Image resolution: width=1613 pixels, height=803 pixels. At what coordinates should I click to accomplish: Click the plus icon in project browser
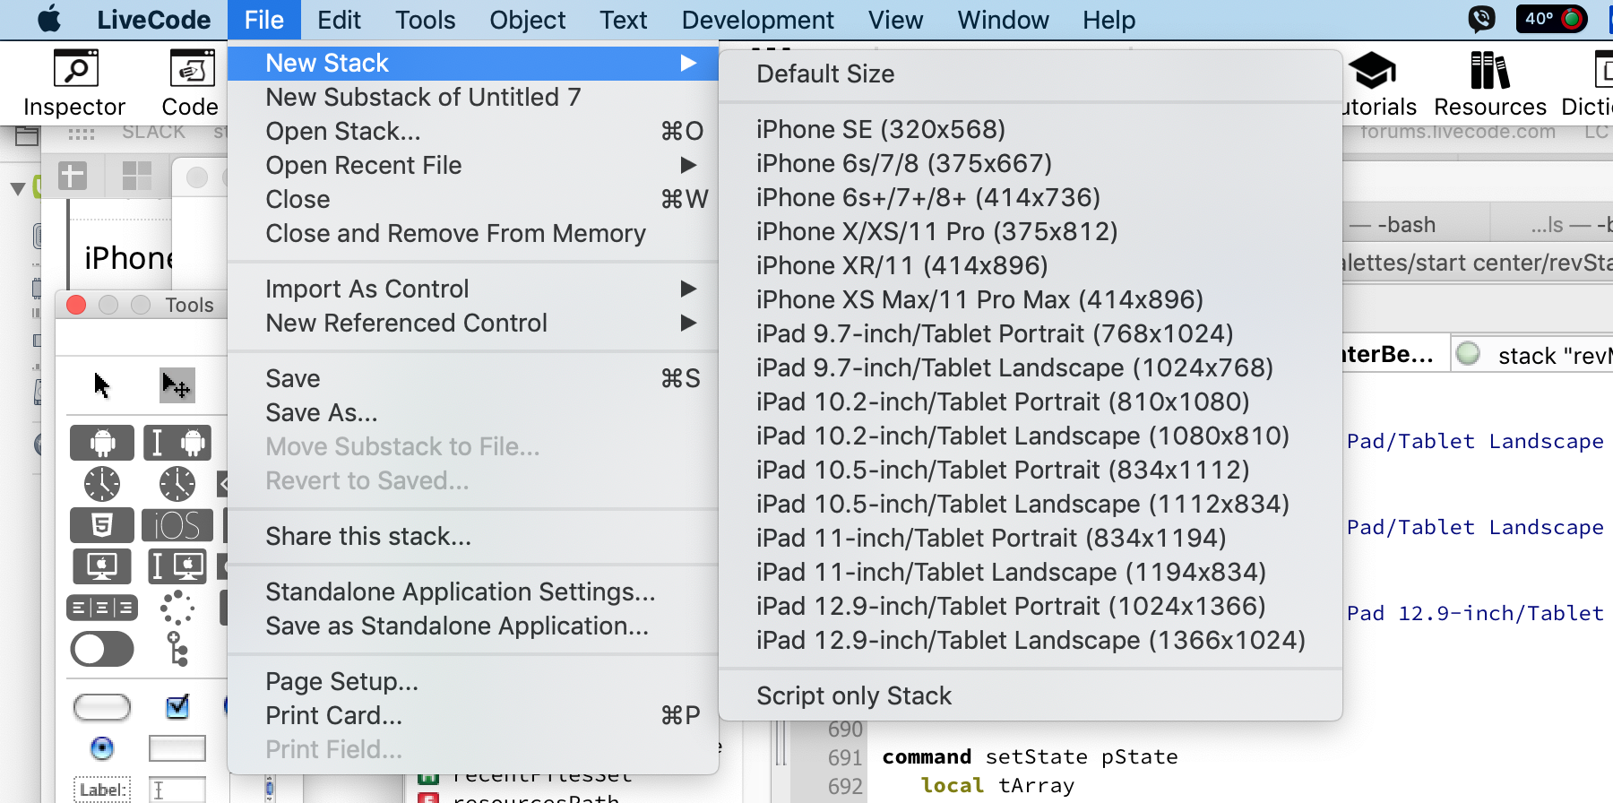coord(73,176)
